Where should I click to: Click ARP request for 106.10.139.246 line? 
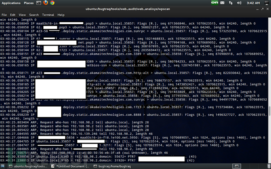(x=76, y=133)
